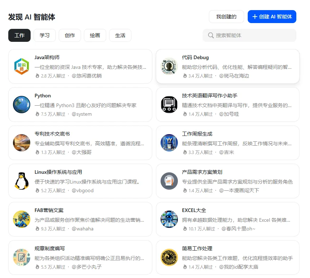This screenshot has width=310, height=278.
Task: Click the 专利技术交底书 landscape avatar
Action: [x=22, y=143]
